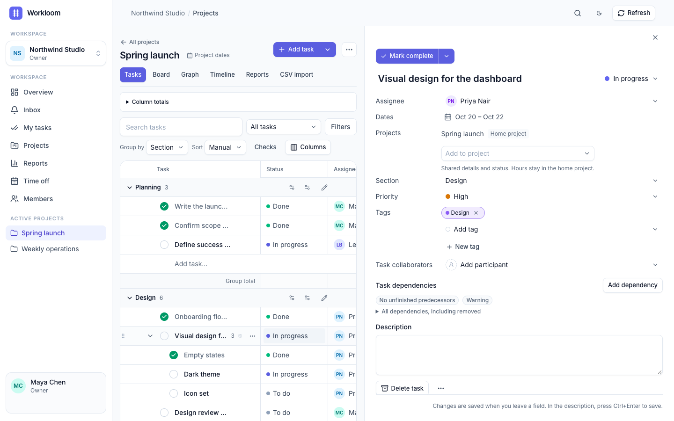Uncheck the Empty states subtask circle
Image resolution: width=674 pixels, height=421 pixels.
coord(174,355)
